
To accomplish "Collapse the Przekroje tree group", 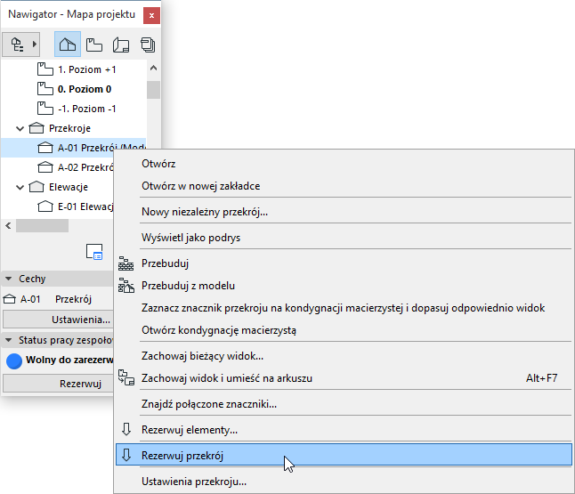I will coord(20,128).
